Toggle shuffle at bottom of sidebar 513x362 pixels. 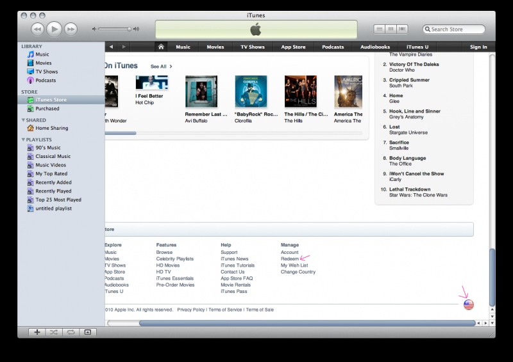[x=54, y=332]
